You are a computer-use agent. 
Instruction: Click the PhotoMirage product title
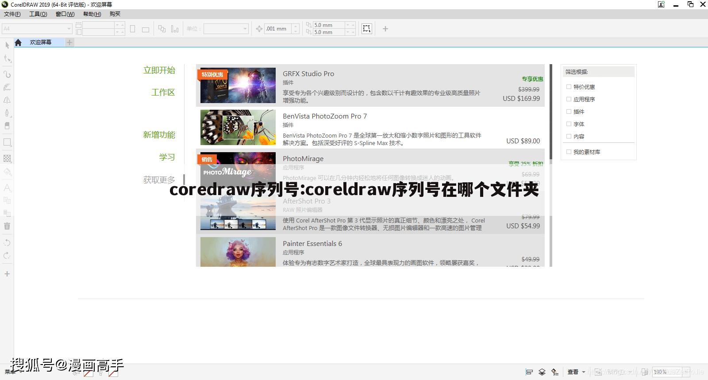tap(303, 159)
